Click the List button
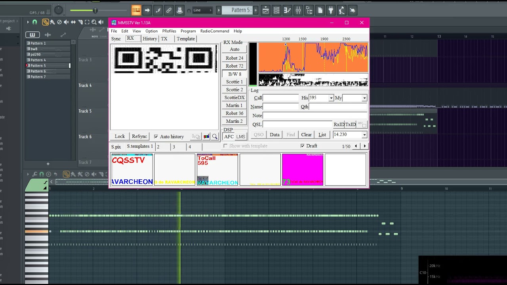 tap(322, 135)
